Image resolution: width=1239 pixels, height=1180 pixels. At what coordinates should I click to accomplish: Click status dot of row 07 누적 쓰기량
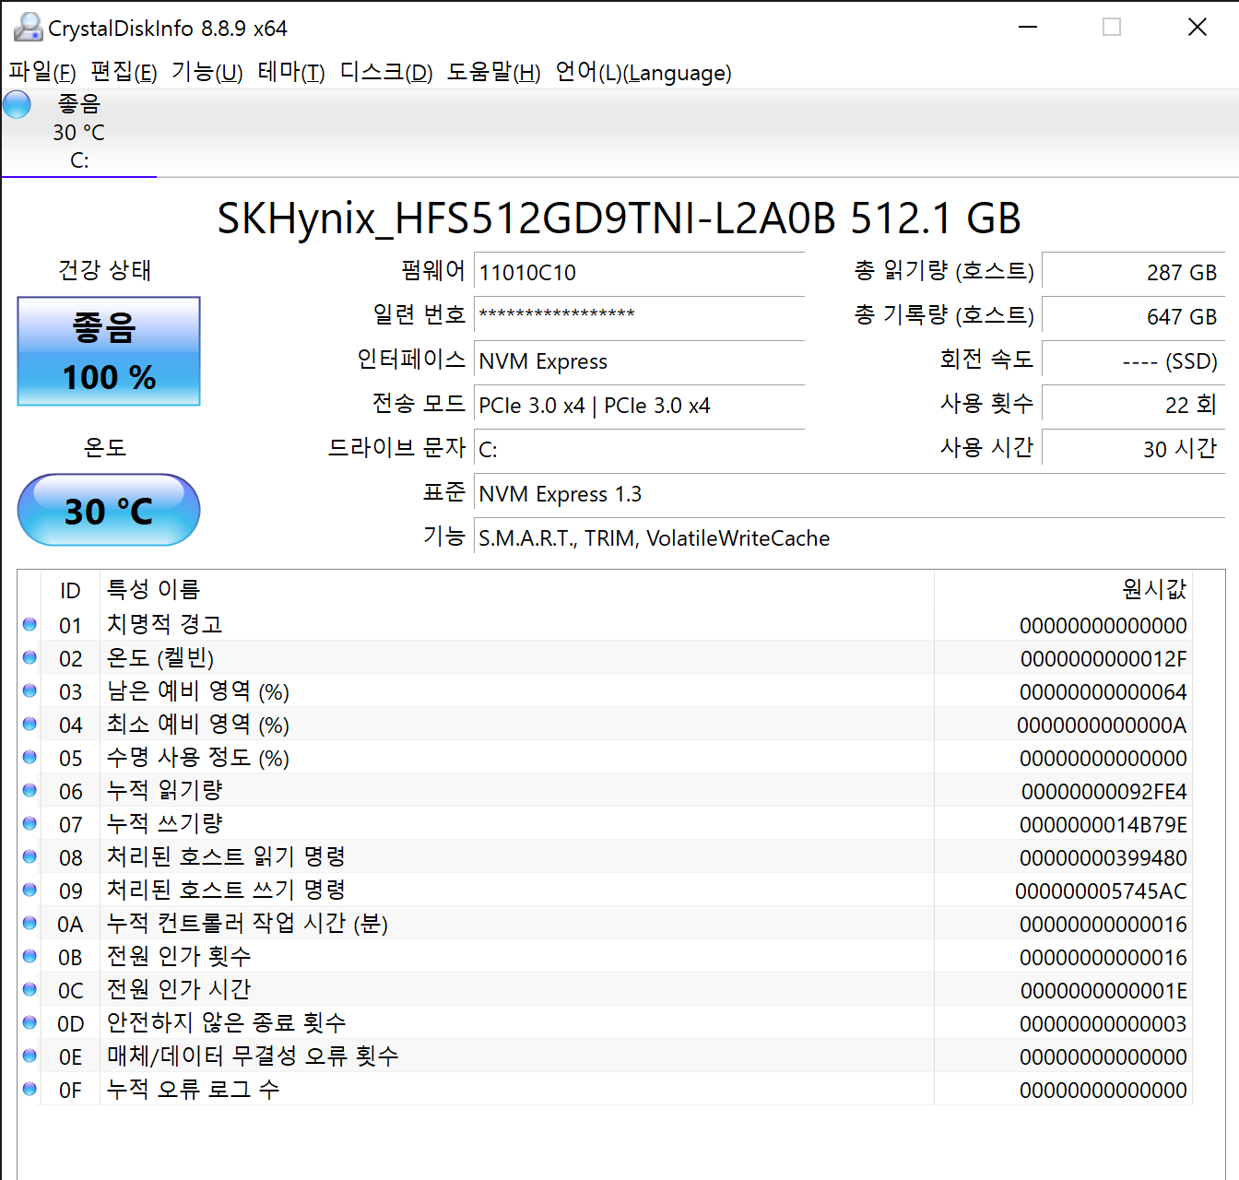click(x=29, y=823)
